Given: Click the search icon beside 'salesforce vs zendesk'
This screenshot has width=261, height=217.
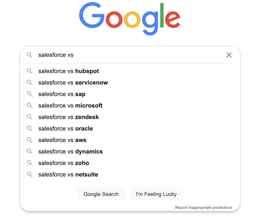Looking at the screenshot, I should [x=30, y=117].
